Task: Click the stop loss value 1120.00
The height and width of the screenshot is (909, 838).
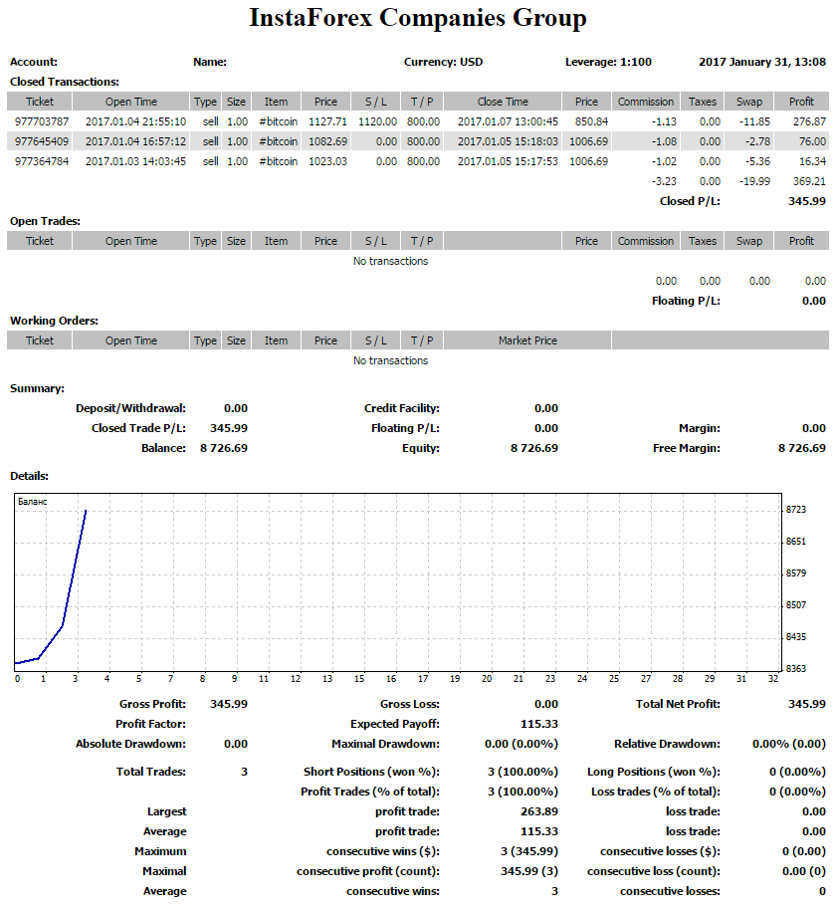Action: coord(377,121)
